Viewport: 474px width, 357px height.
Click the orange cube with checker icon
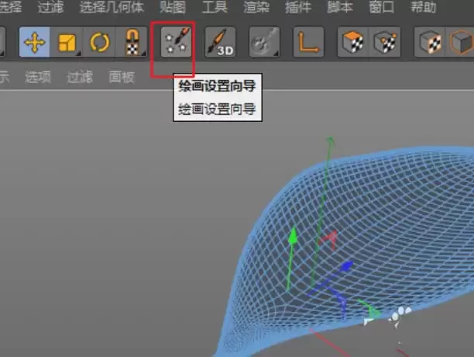352,43
